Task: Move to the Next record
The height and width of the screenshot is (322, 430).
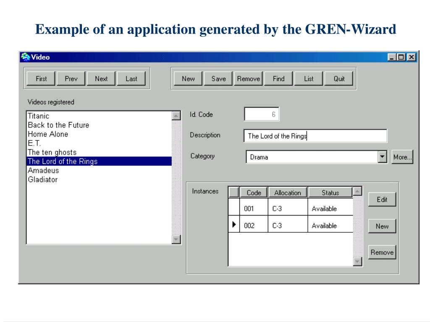Action: [101, 79]
